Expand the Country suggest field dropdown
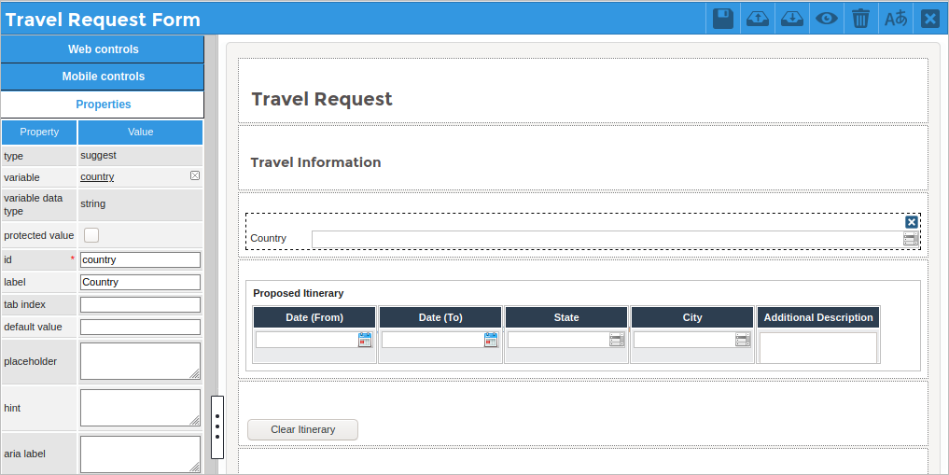The width and height of the screenshot is (949, 475). (x=911, y=240)
